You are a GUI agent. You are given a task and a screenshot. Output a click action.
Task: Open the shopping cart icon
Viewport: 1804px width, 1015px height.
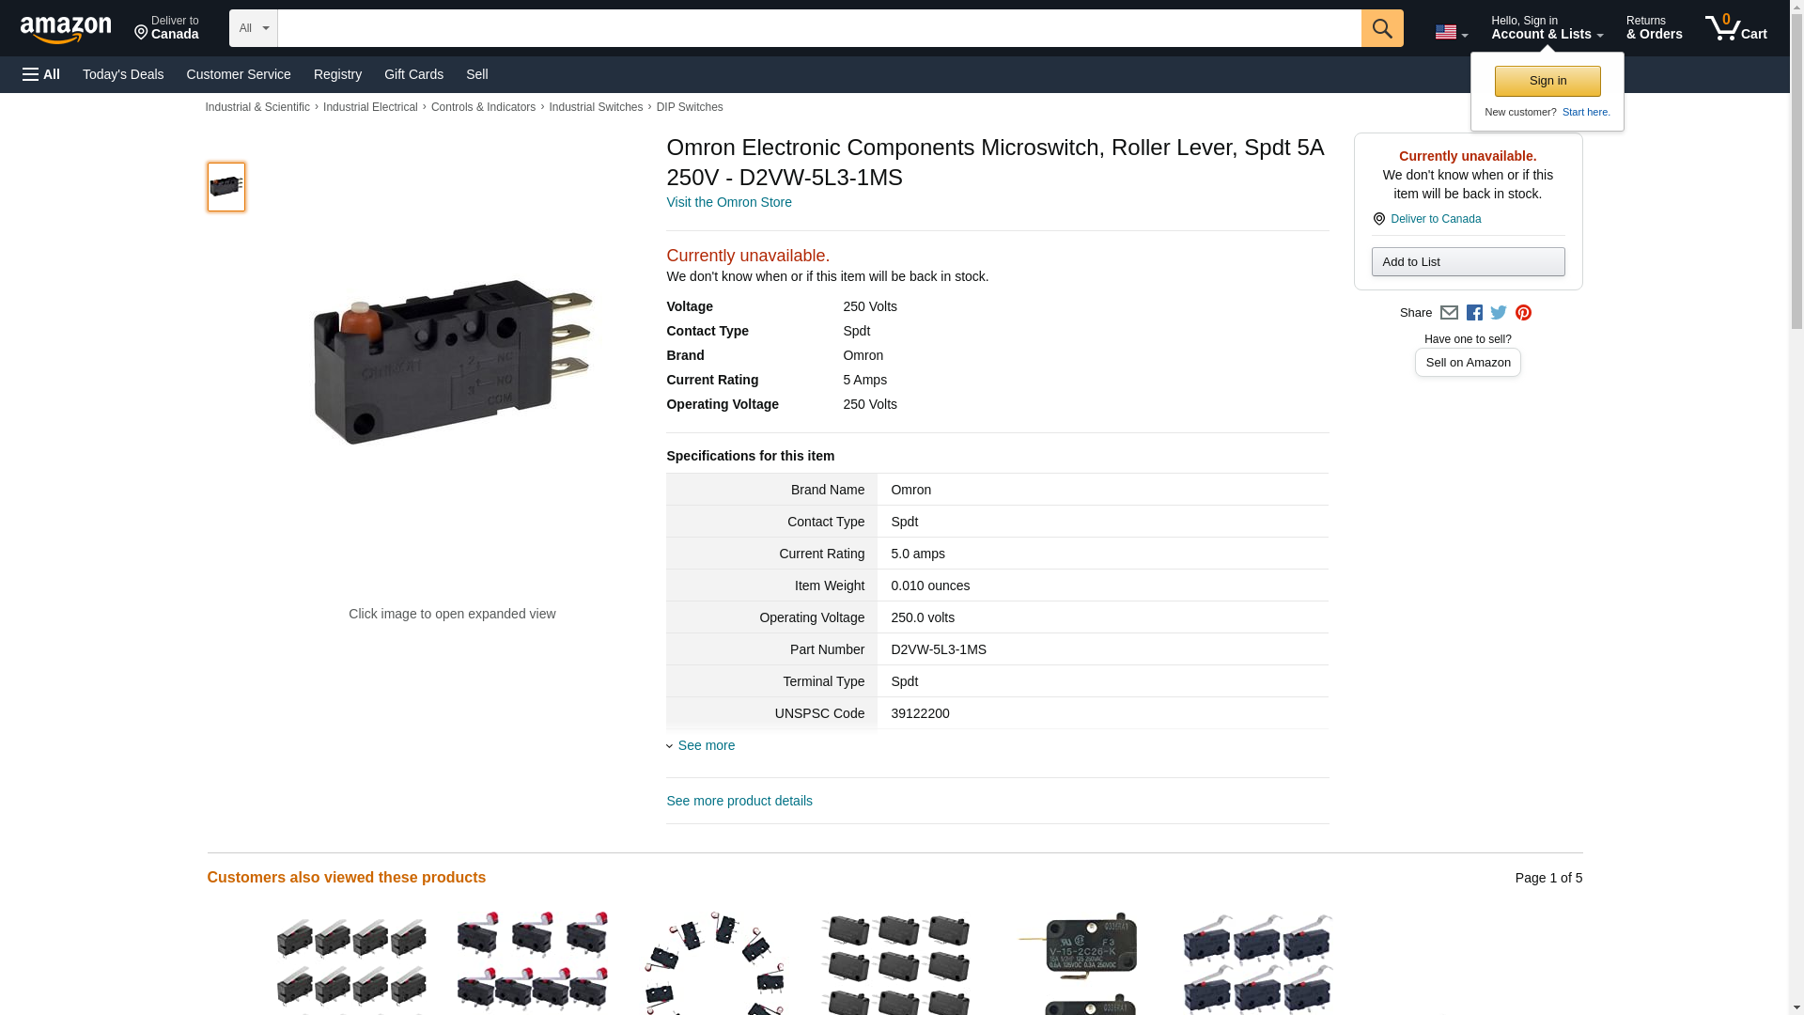click(1735, 28)
